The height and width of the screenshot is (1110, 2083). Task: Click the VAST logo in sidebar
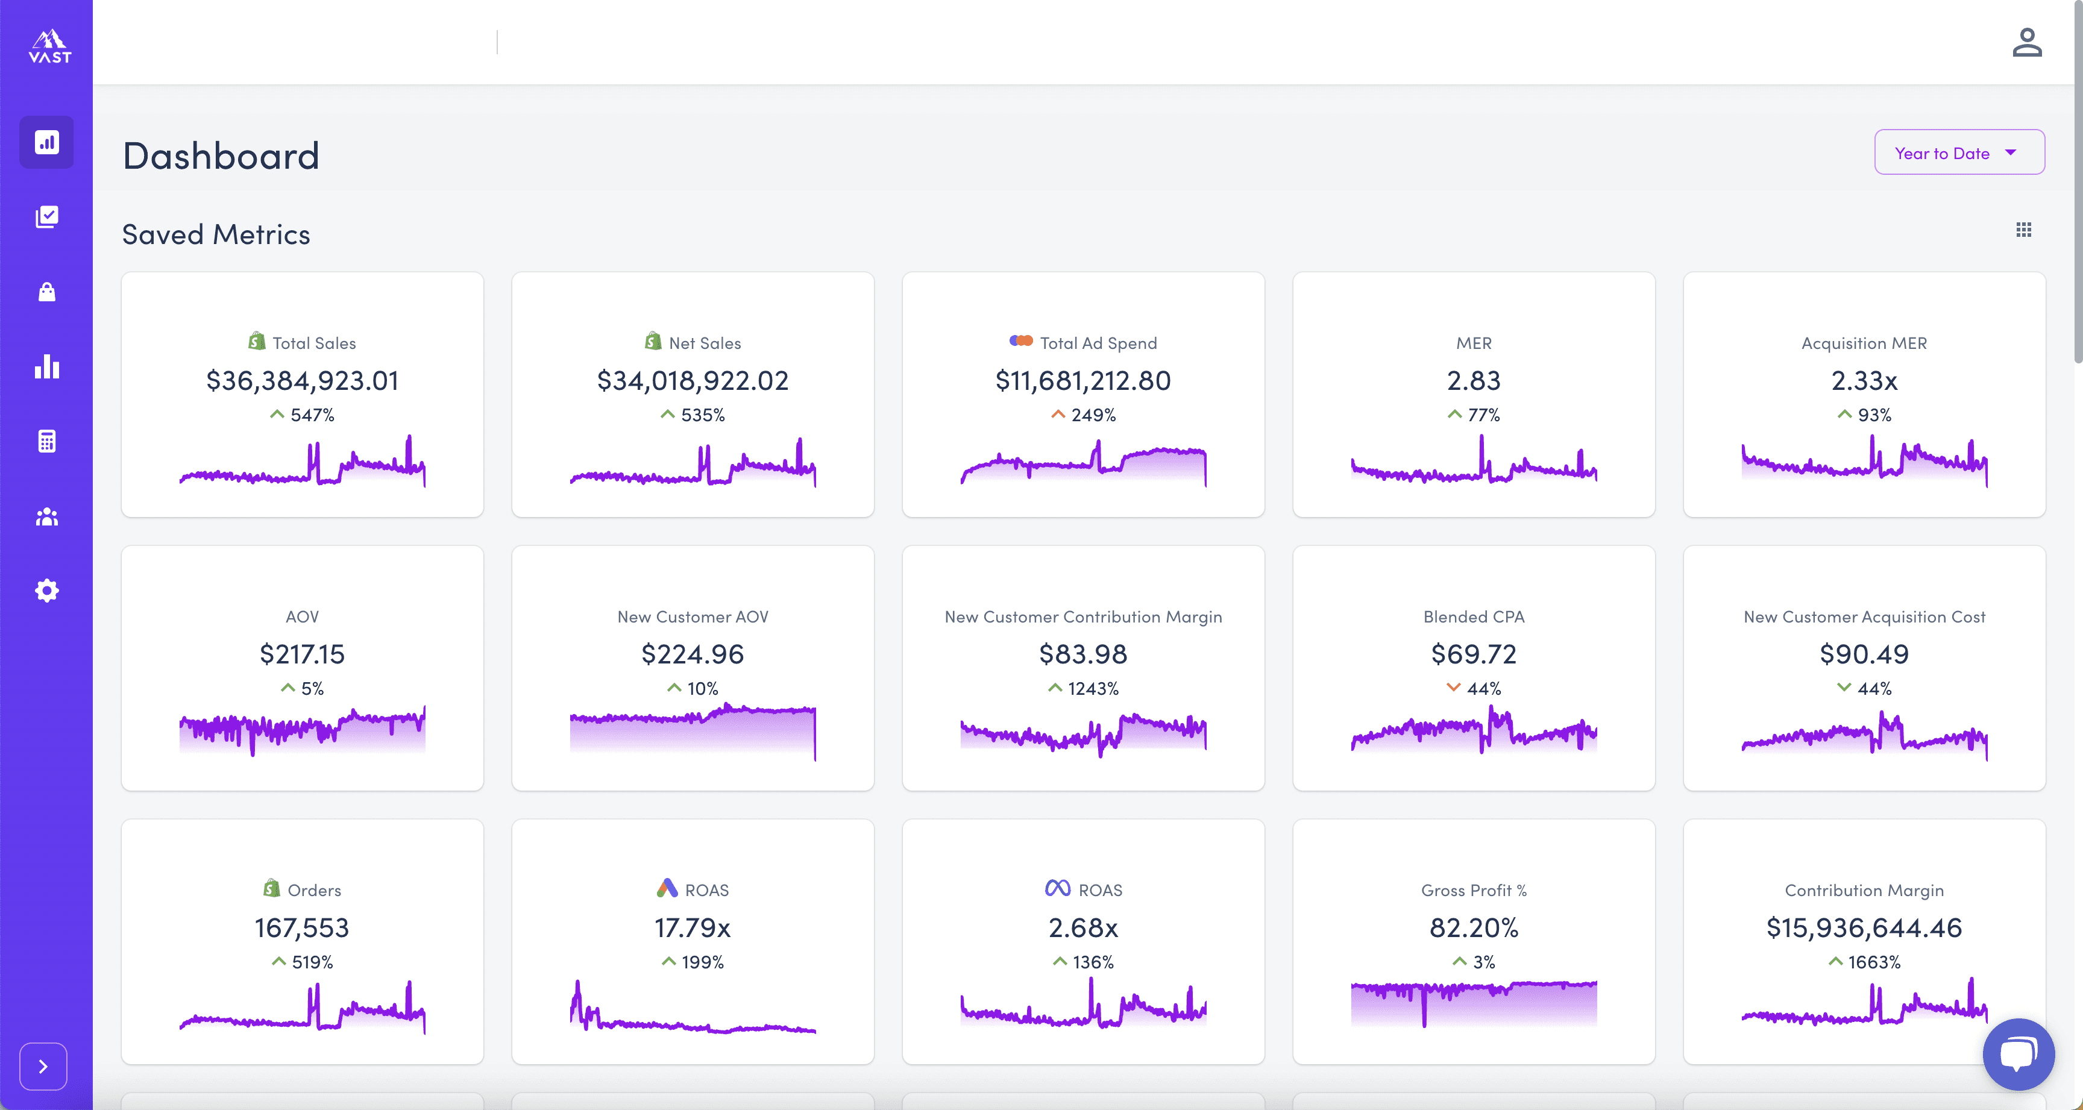(x=49, y=47)
